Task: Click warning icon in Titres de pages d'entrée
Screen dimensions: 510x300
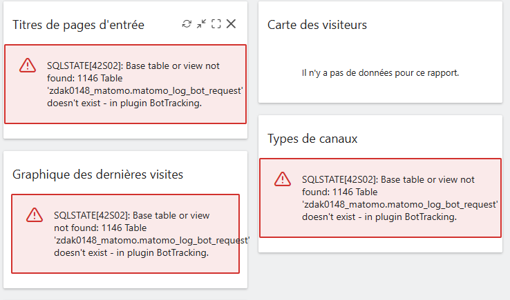Action: (27, 66)
